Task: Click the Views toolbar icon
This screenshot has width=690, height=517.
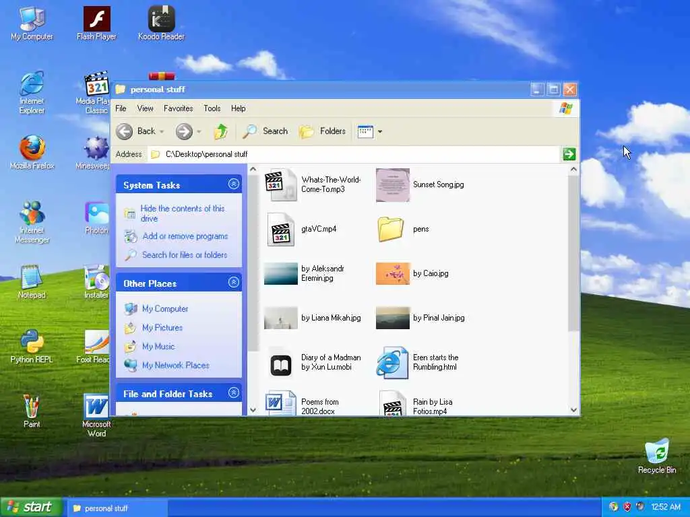Action: pyautogui.click(x=365, y=131)
